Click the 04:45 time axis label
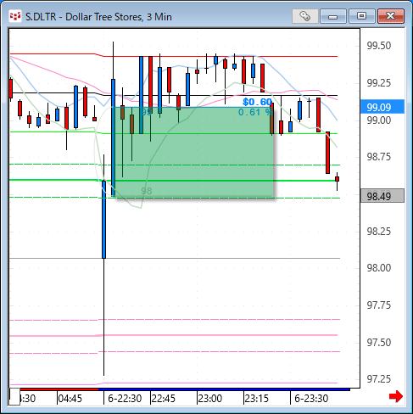The height and width of the screenshot is (414, 413). point(70,399)
